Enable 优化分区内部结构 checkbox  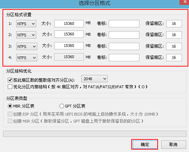coord(10,87)
